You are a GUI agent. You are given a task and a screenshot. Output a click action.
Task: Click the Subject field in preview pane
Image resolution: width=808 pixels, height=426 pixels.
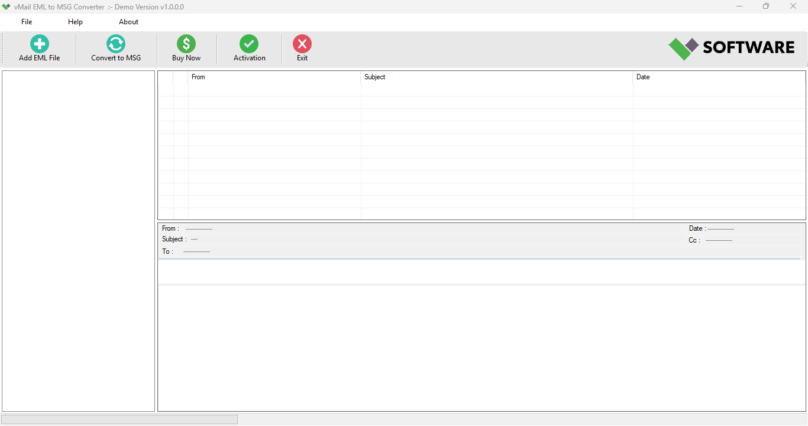[173, 239]
